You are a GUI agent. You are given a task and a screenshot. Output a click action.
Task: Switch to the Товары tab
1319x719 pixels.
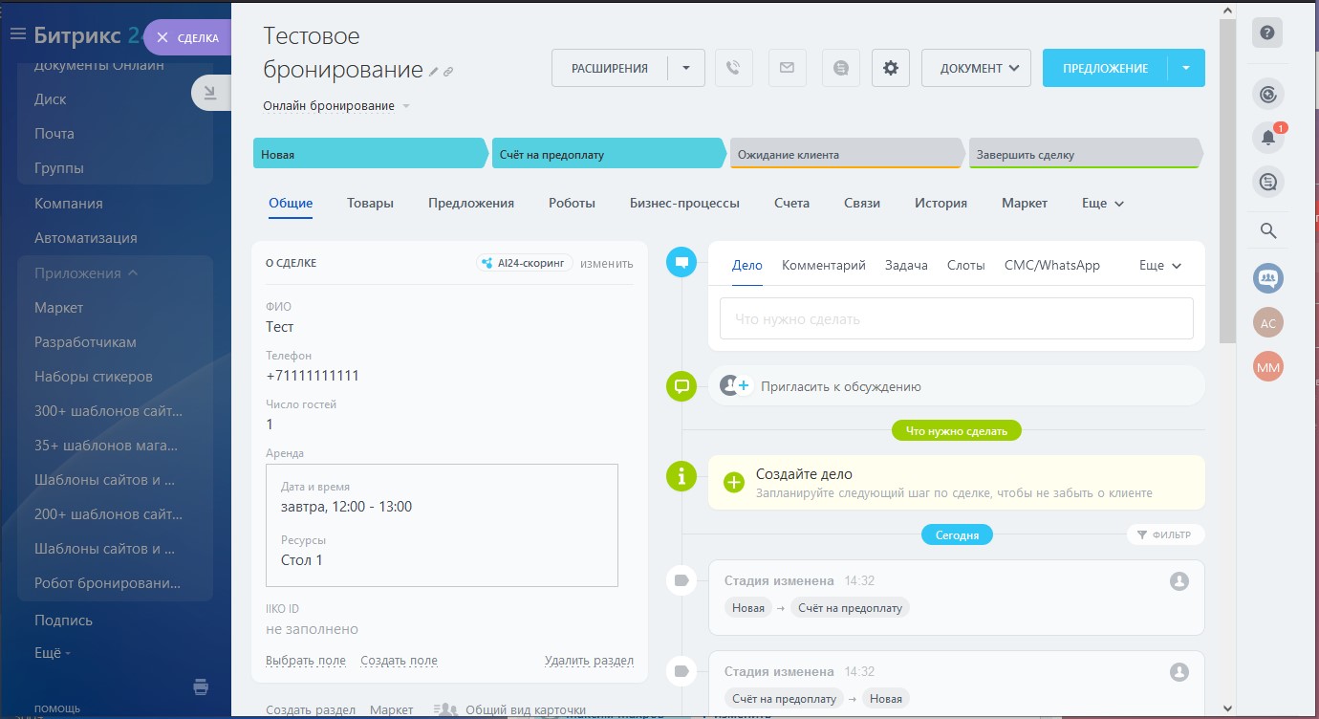370,203
